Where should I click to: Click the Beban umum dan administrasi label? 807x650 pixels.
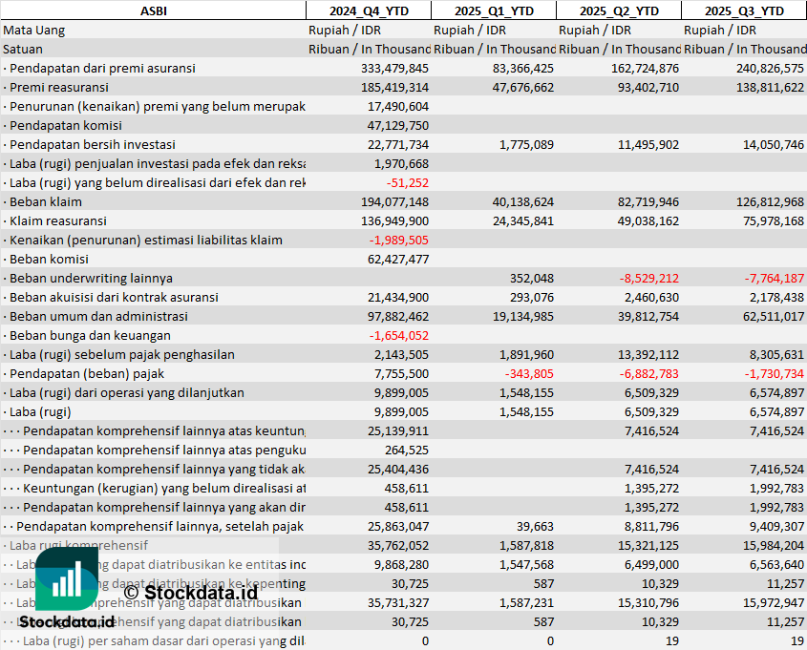coord(98,316)
